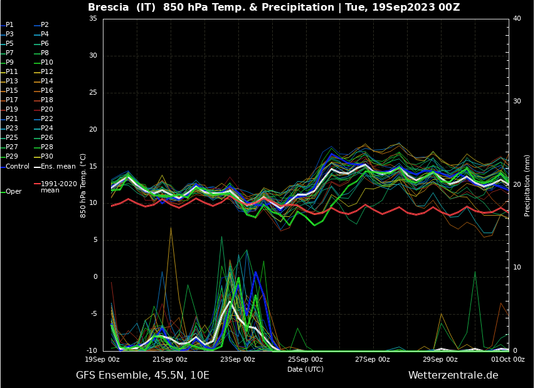Click the -10 tick on temperature axis
Image resolution: width=535 pixels, height=388 pixels.
pos(92,350)
